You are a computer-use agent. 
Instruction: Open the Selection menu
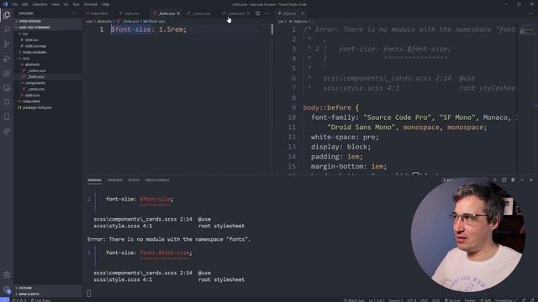pos(40,4)
